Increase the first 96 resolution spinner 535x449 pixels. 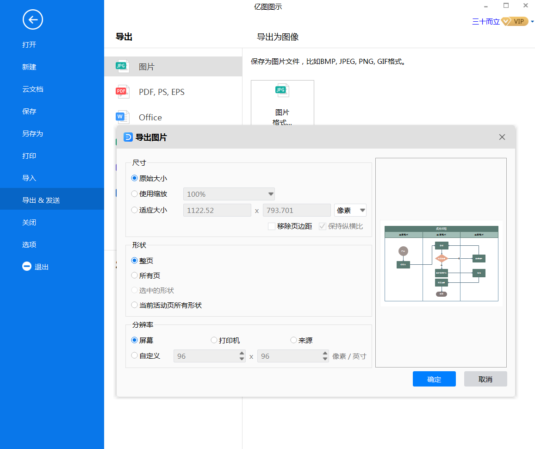(x=242, y=354)
